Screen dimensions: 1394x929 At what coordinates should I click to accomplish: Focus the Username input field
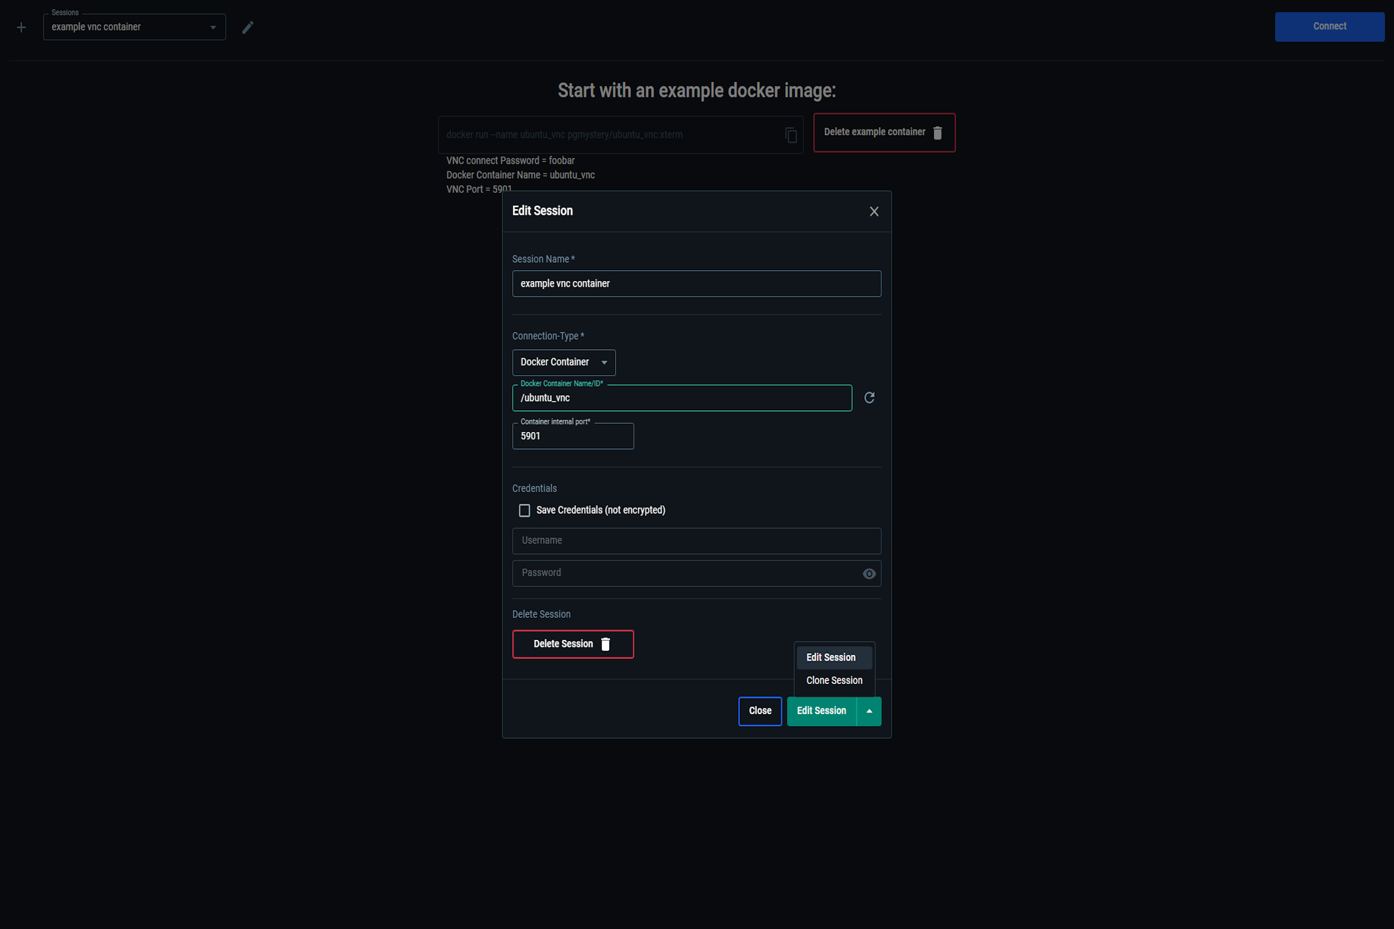696,541
